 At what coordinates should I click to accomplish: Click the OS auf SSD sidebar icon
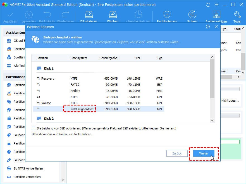point(9,41)
